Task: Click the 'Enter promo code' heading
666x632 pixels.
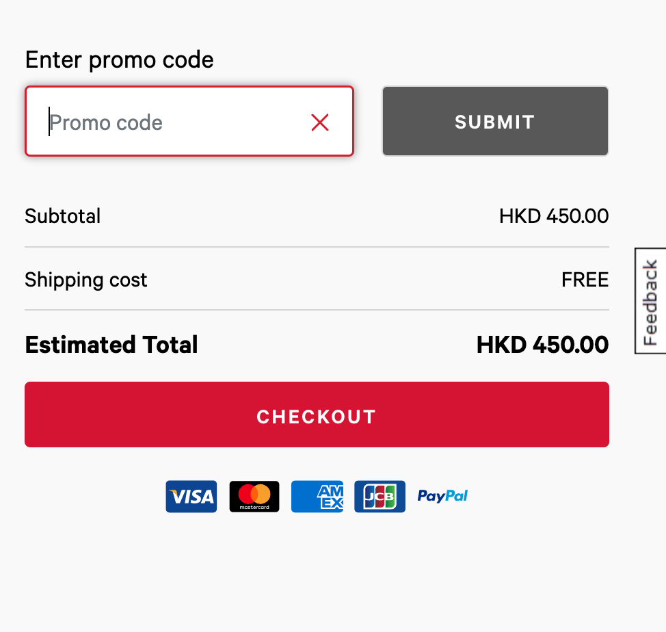Action: 120,60
